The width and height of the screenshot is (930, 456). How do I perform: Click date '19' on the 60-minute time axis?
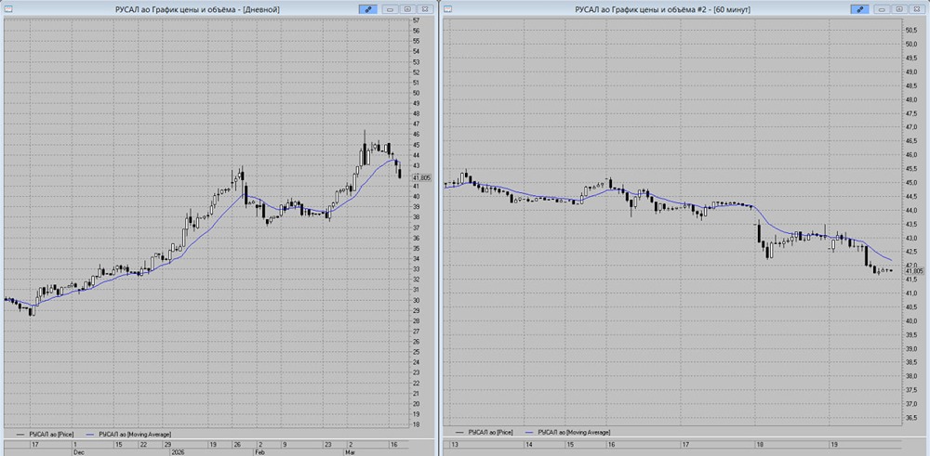tap(836, 444)
